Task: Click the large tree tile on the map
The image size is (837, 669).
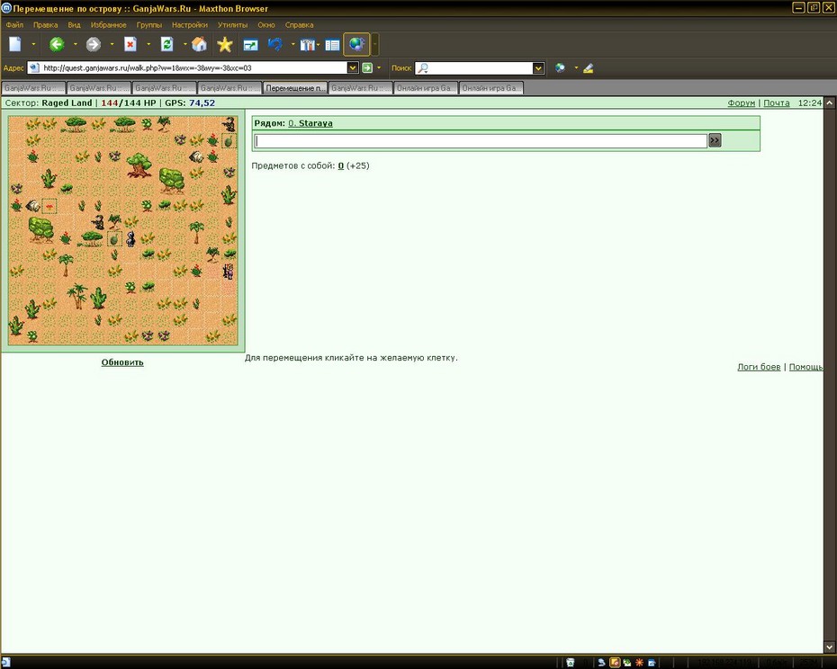Action: pyautogui.click(x=139, y=165)
